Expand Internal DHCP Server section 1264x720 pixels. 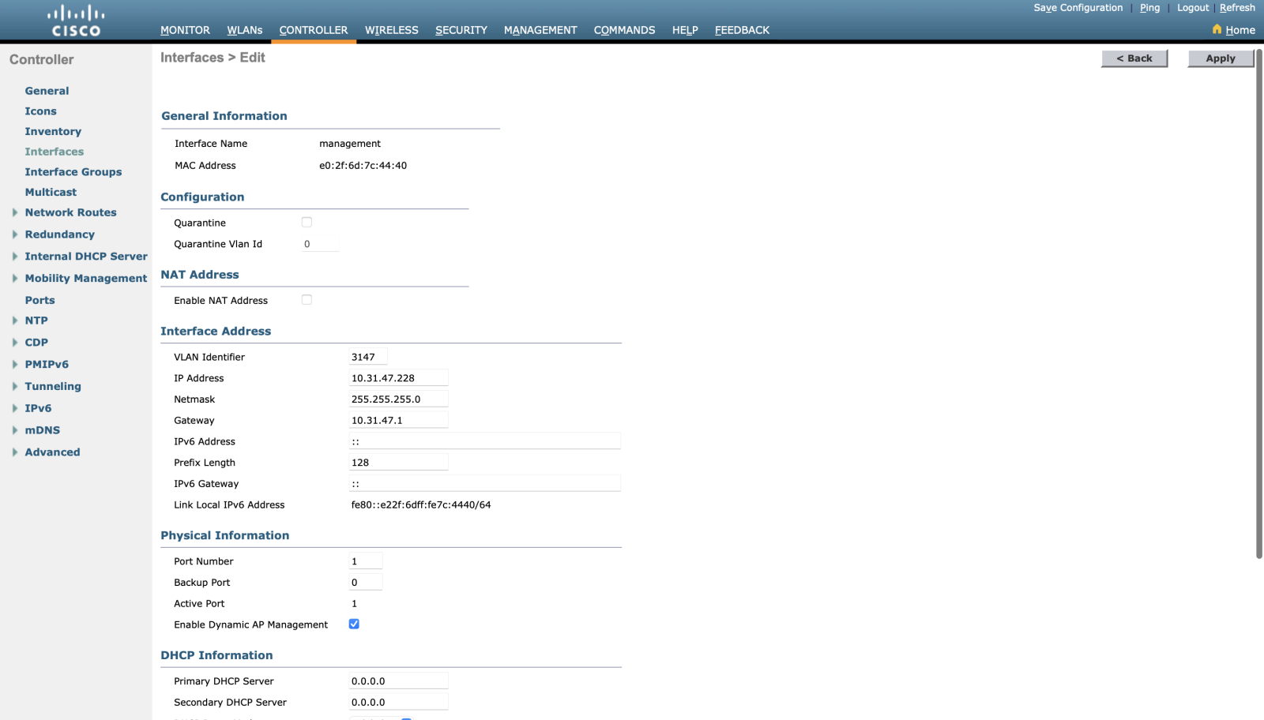[15, 257]
